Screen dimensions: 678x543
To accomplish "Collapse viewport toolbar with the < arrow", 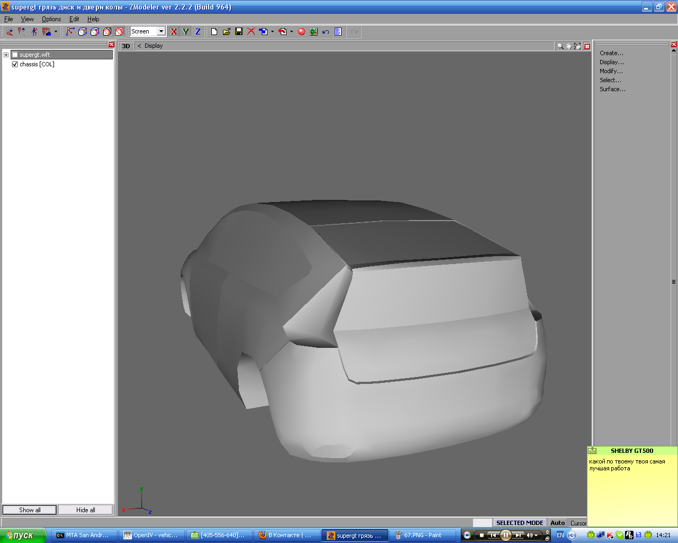I will [139, 46].
